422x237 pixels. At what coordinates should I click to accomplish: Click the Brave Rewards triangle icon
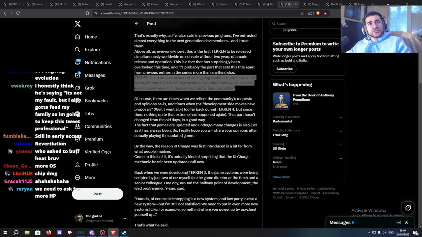click(325, 13)
